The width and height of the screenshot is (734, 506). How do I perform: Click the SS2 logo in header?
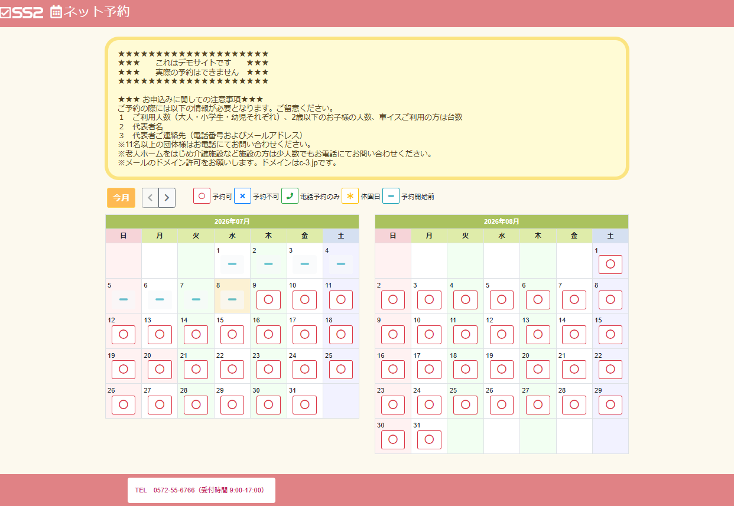pyautogui.click(x=22, y=12)
